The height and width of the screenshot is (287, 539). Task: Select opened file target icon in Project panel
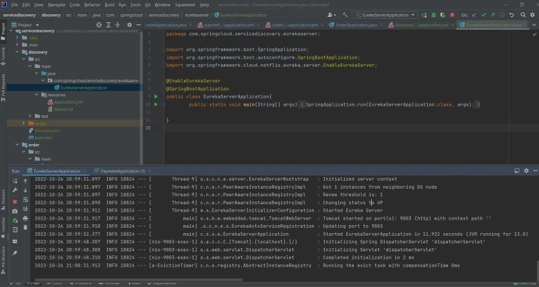pos(99,25)
